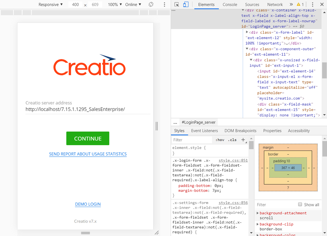The height and width of the screenshot is (236, 327).
Task: Click the warning count indicator
Action: coord(300,4)
